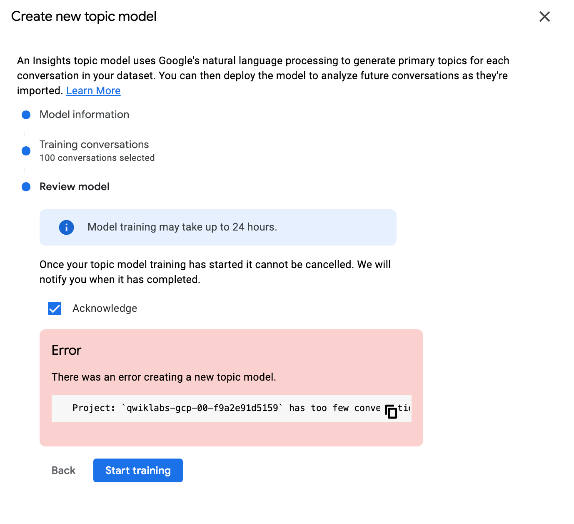Screen dimensions: 574x524
Task: Copy the error message with copy icon
Action: click(391, 411)
